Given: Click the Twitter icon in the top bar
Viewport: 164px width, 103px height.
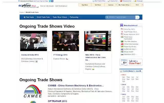Looking at the screenshot, I should tap(50, 1).
